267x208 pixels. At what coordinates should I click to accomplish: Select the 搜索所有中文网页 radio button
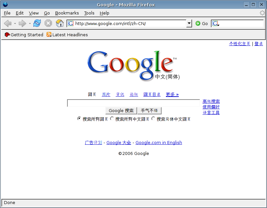coord(112,118)
